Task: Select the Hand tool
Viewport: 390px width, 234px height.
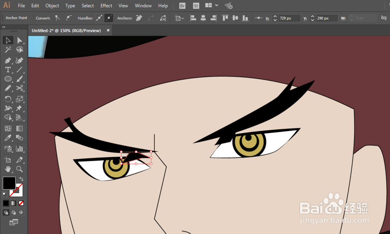Action: (8, 169)
